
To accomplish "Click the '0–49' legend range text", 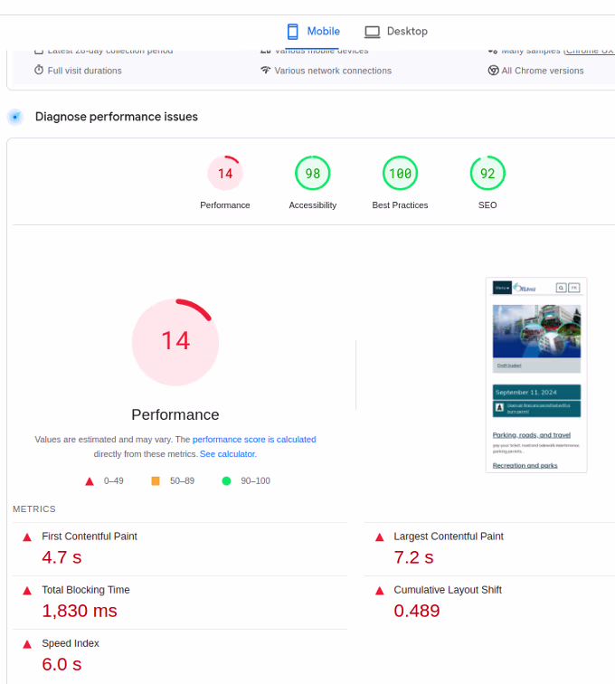I will (113, 481).
